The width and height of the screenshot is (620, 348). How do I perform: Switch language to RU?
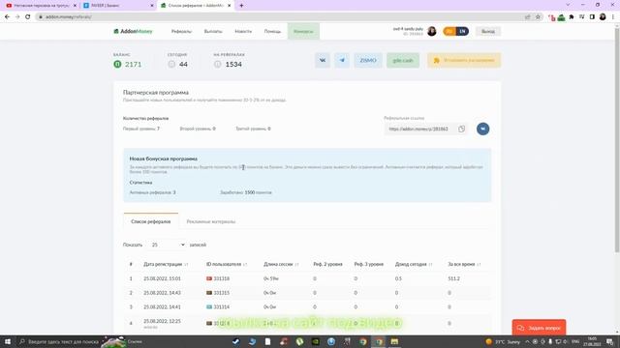point(449,31)
